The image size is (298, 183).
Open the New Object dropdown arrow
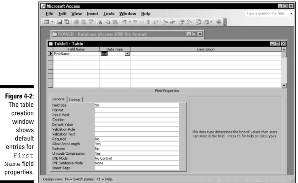[211, 22]
